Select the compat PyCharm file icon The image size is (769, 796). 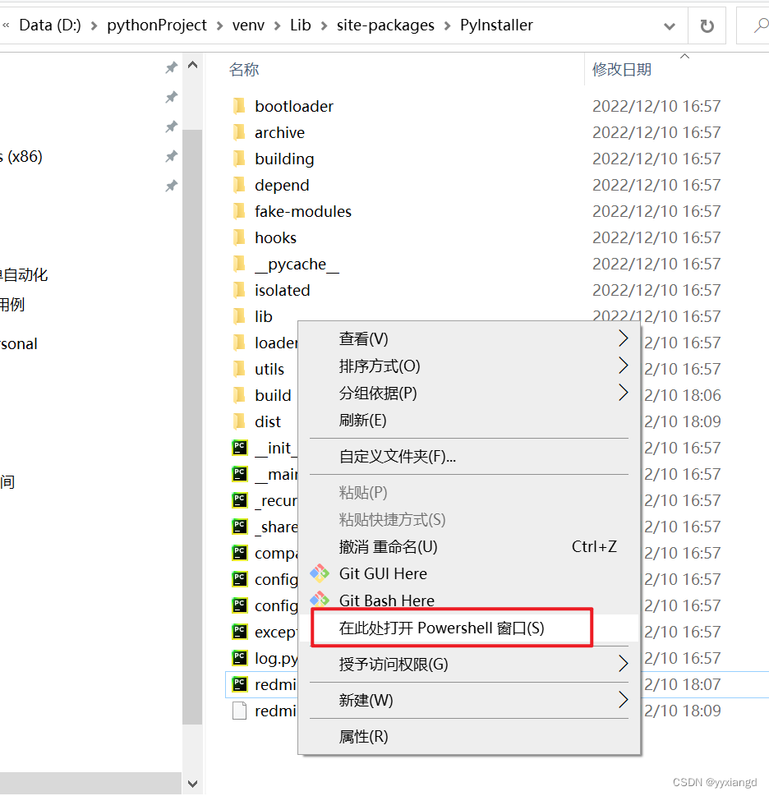pyautogui.click(x=240, y=553)
